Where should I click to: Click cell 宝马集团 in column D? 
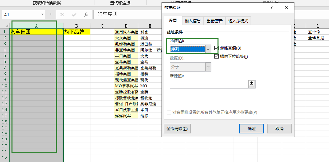tap(126, 62)
